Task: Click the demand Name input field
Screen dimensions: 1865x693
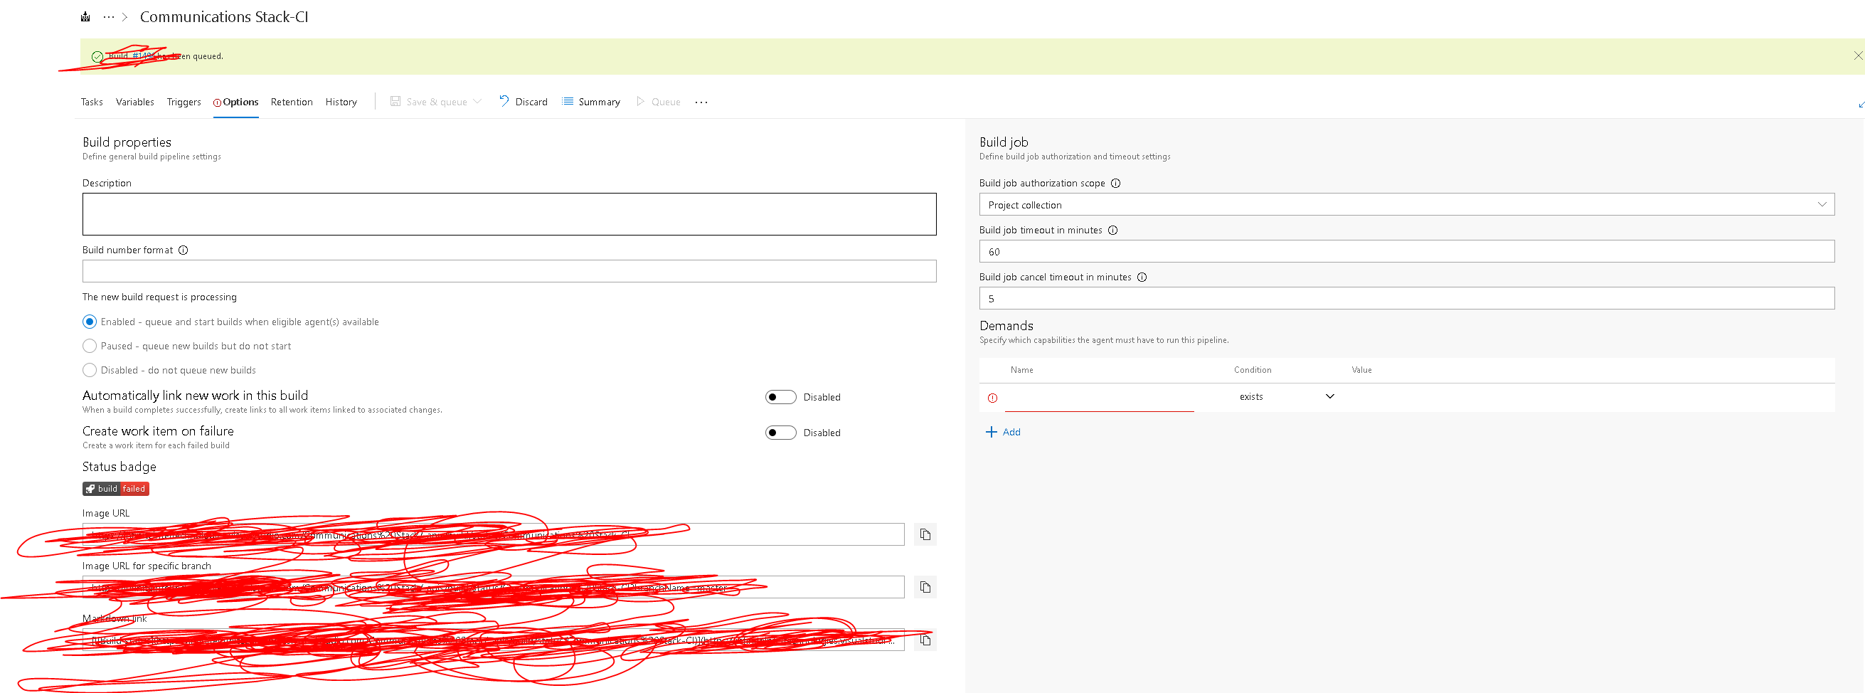Action: (x=1099, y=398)
